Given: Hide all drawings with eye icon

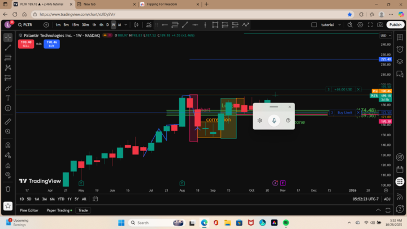Looking at the screenshot, I should 8,175.
